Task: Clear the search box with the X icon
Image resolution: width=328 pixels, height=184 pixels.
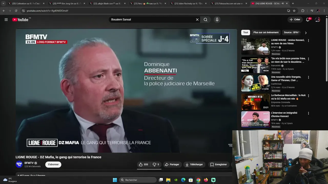Action: (x=197, y=20)
